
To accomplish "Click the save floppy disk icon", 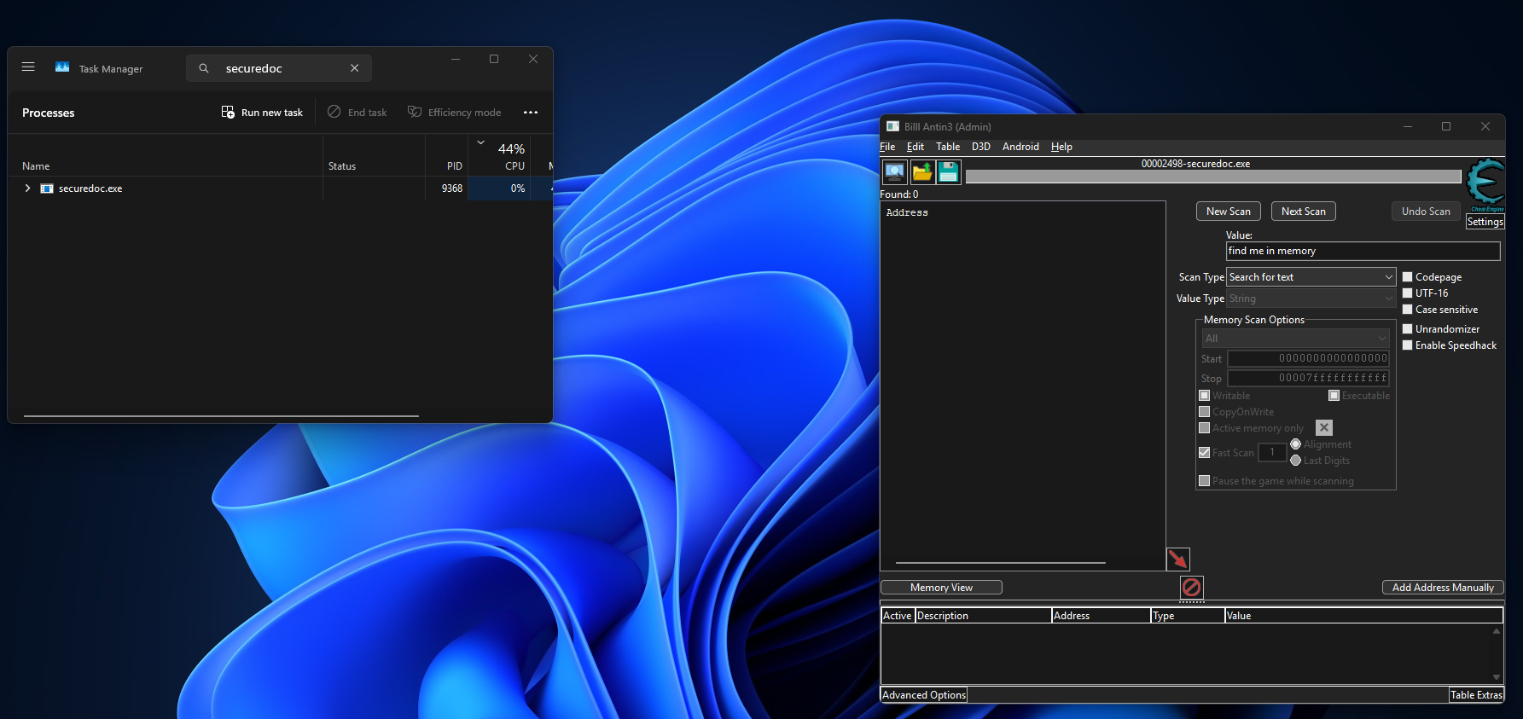I will coord(948,172).
